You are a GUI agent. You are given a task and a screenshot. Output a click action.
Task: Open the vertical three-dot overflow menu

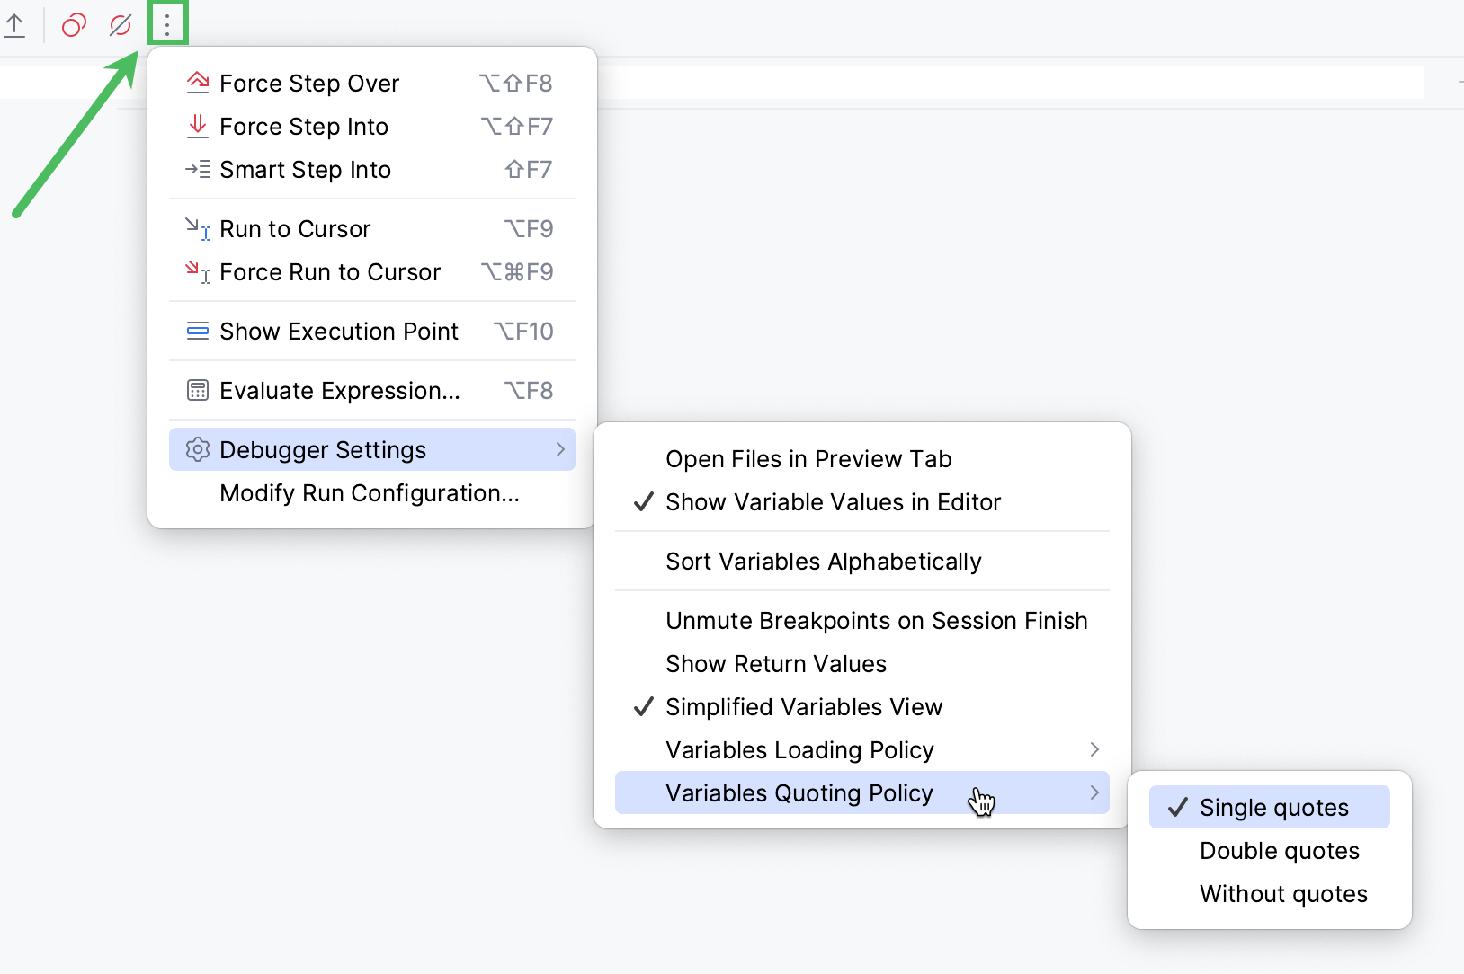click(x=167, y=23)
